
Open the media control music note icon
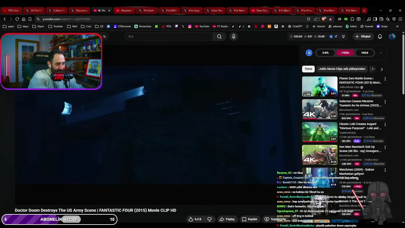click(369, 19)
